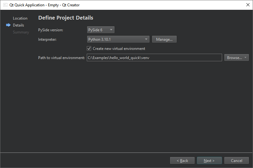Click the Path to virtual environment label
The height and width of the screenshot is (168, 253).
(x=62, y=58)
